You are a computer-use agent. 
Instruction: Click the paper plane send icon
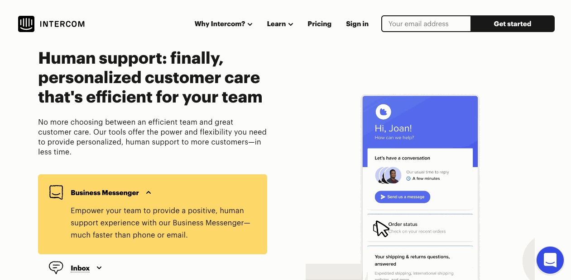click(x=383, y=197)
